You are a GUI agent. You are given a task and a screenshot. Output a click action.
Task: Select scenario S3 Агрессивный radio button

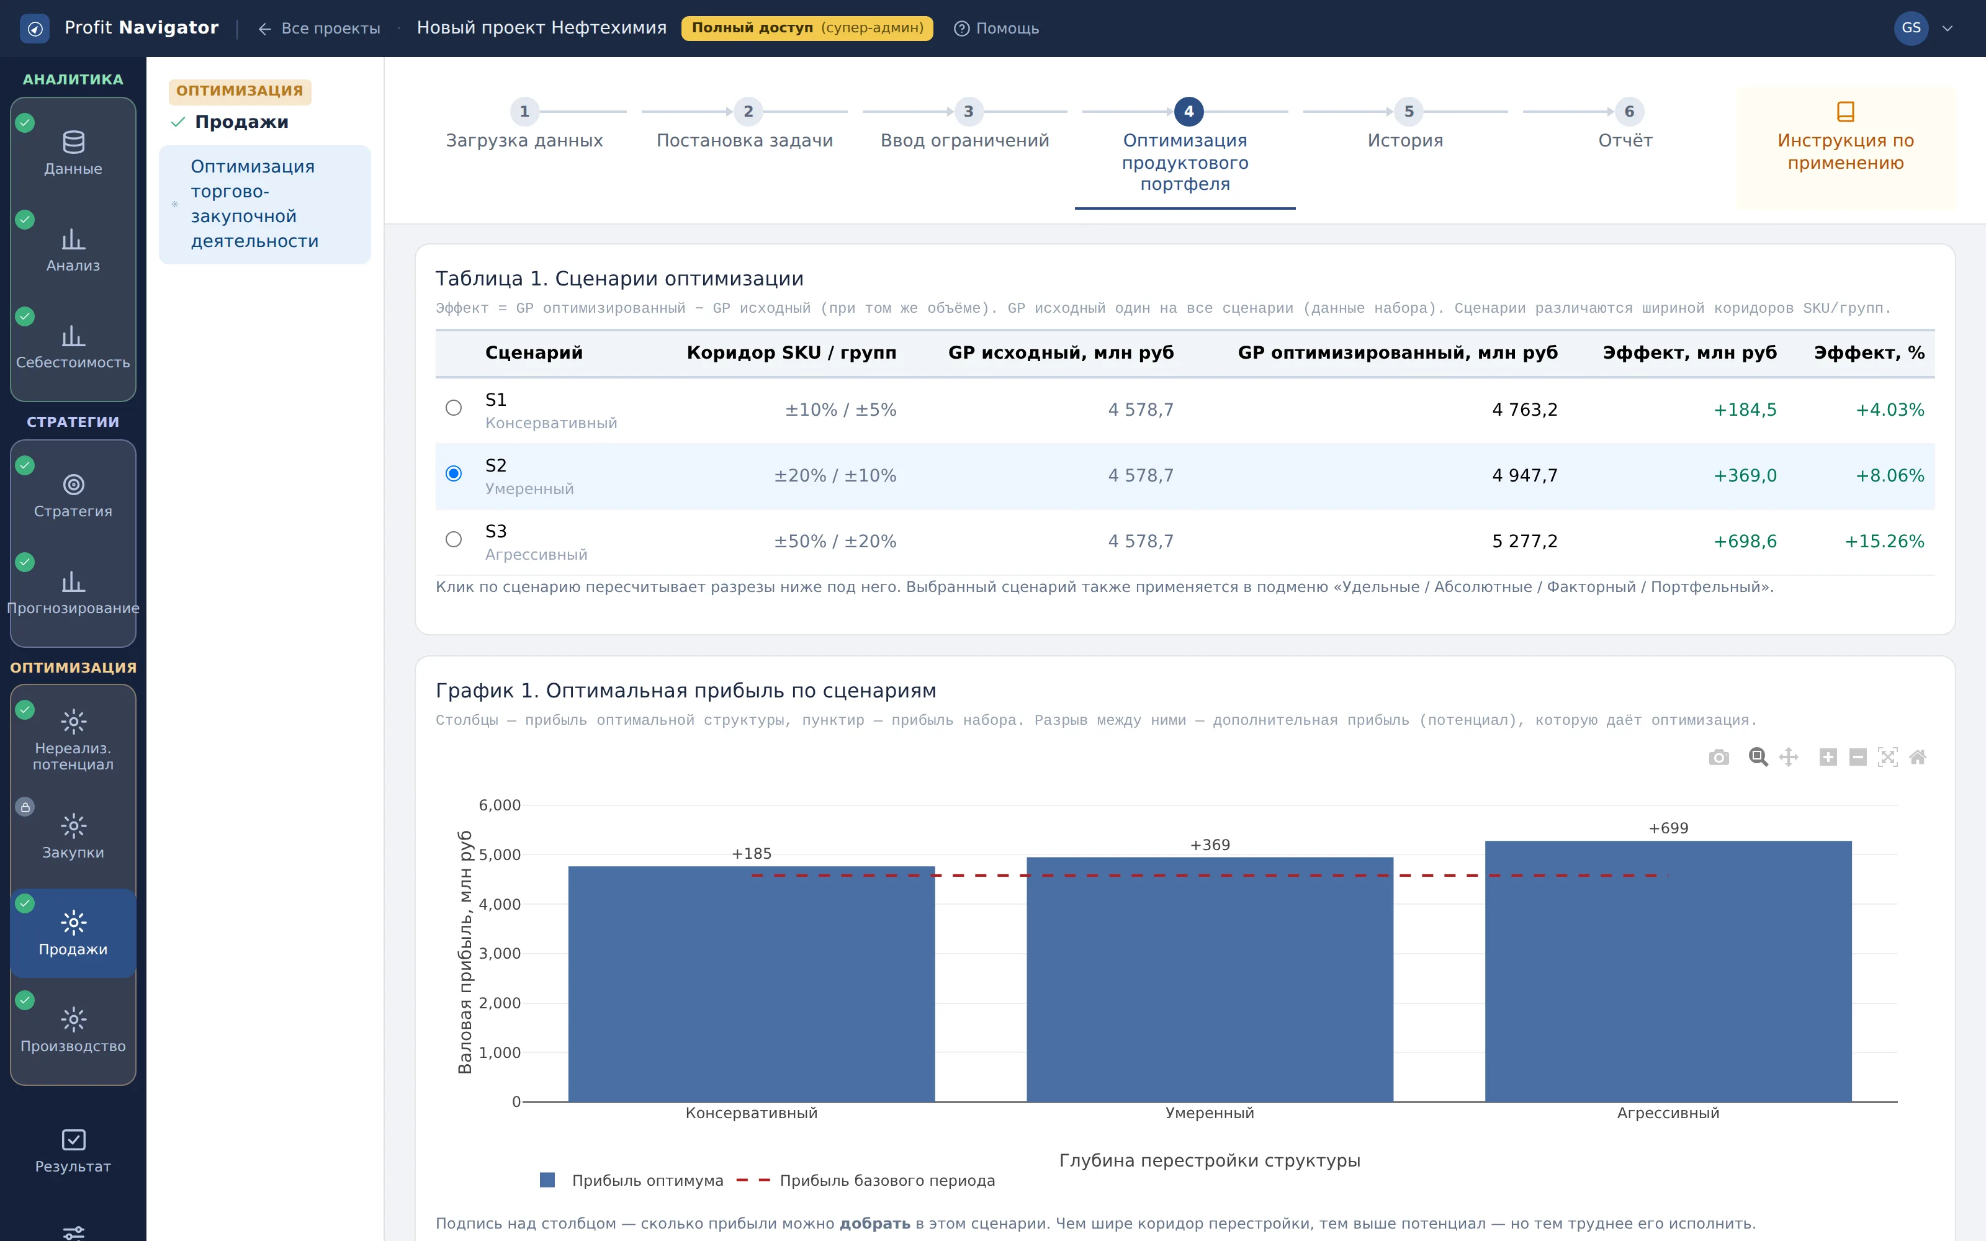[x=454, y=539]
